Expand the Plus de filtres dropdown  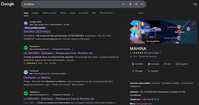pyautogui.click(x=107, y=13)
